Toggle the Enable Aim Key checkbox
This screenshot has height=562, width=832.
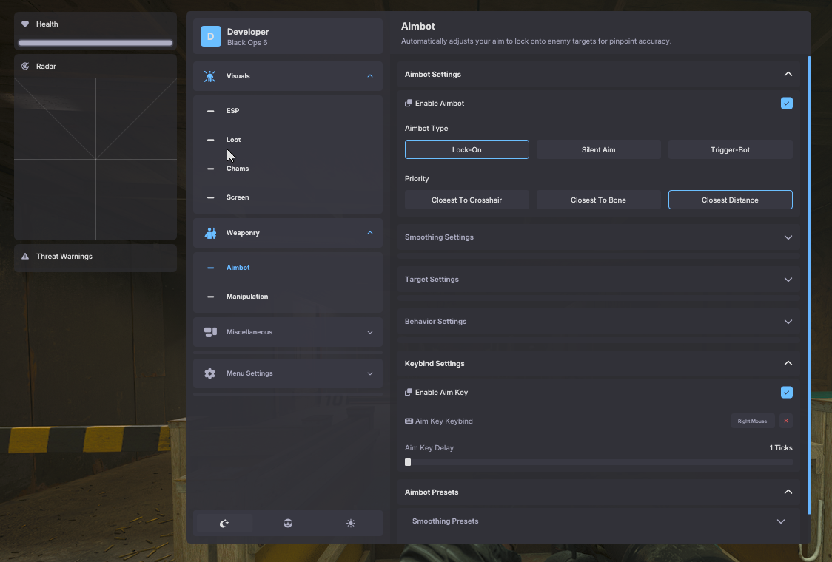pyautogui.click(x=786, y=393)
